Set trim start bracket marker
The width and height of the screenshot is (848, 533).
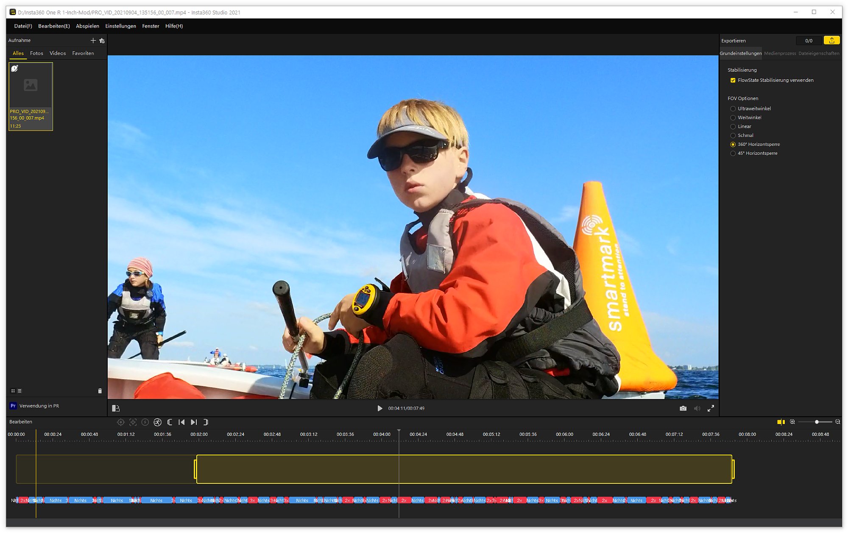[170, 422]
